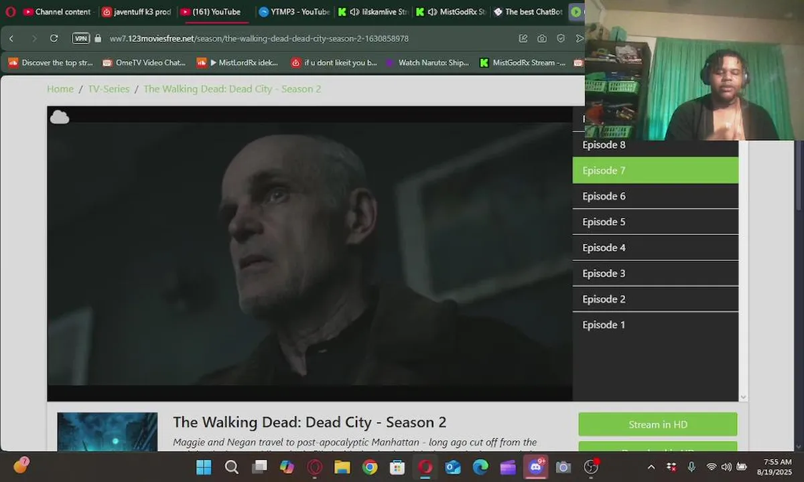Switch to lilskamlive Stream tab
The height and width of the screenshot is (482, 804).
tap(373, 12)
